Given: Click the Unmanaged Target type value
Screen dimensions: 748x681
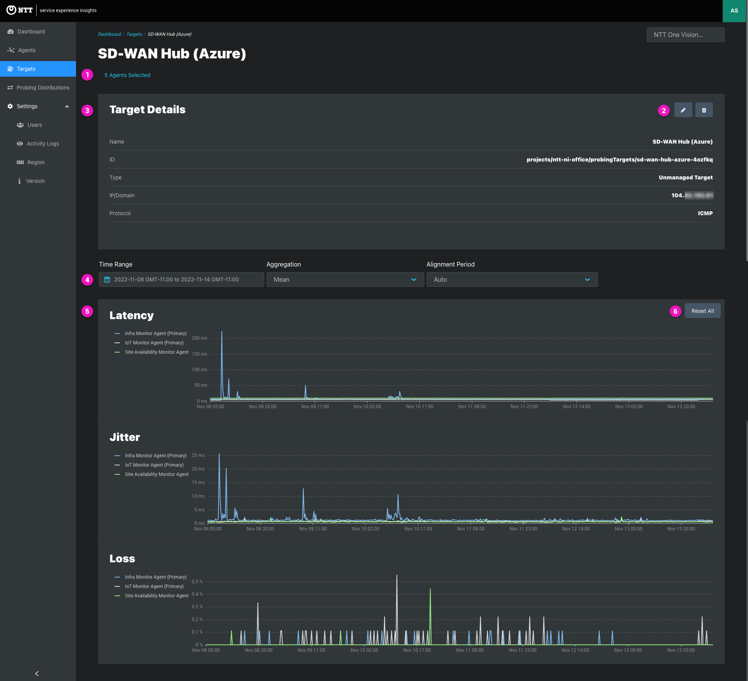Looking at the screenshot, I should point(686,177).
